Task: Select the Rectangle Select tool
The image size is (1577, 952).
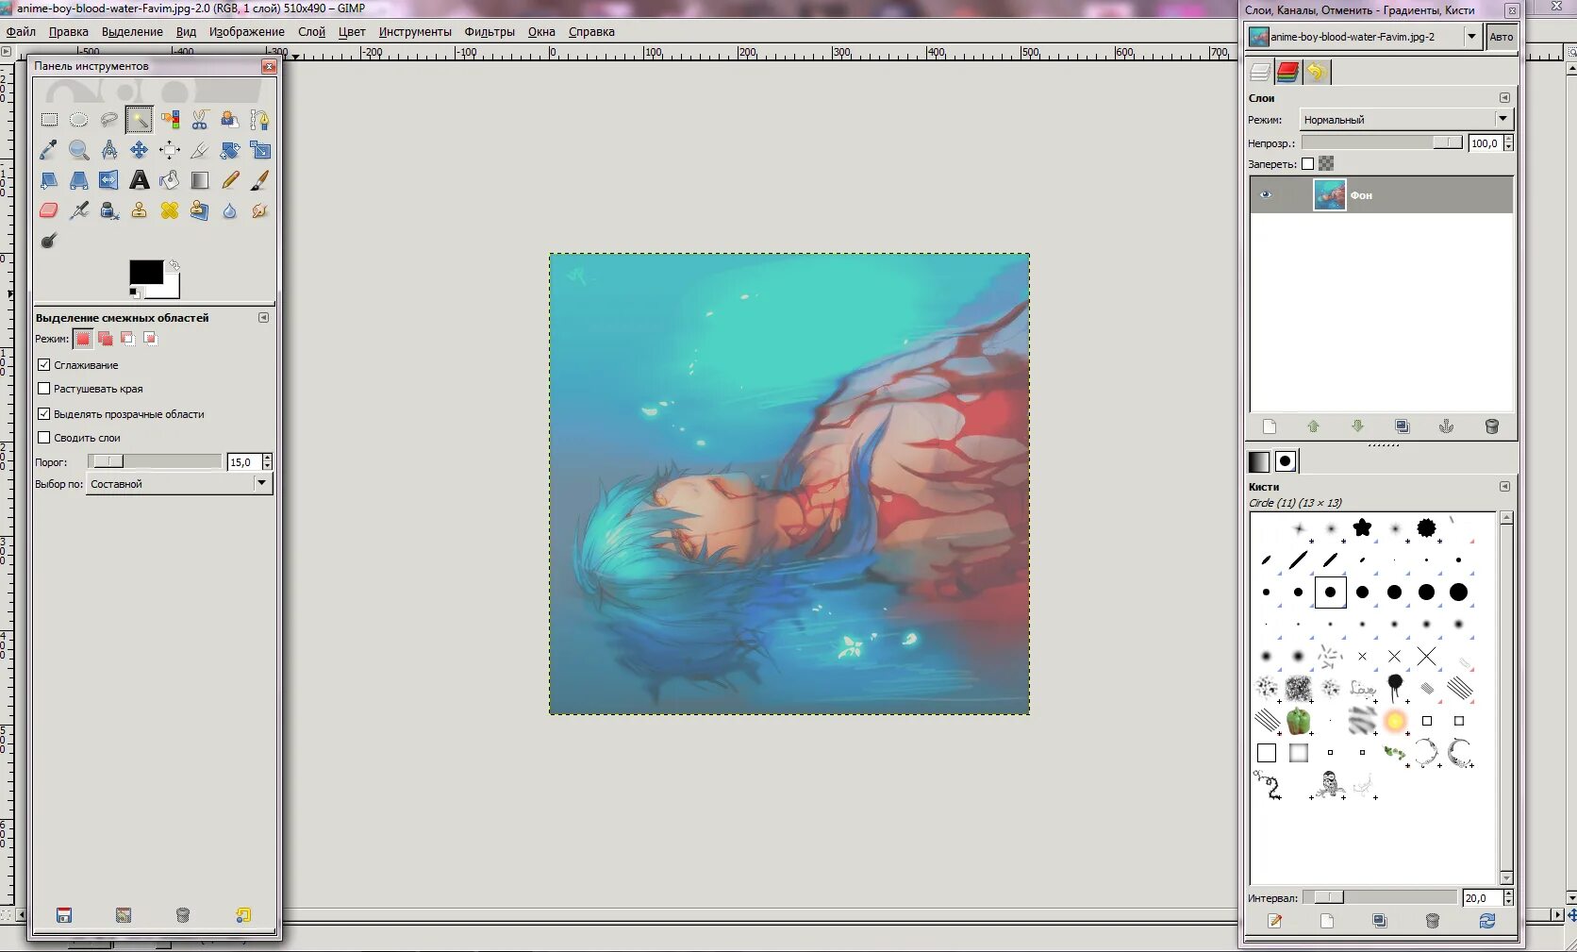Action: click(x=49, y=120)
